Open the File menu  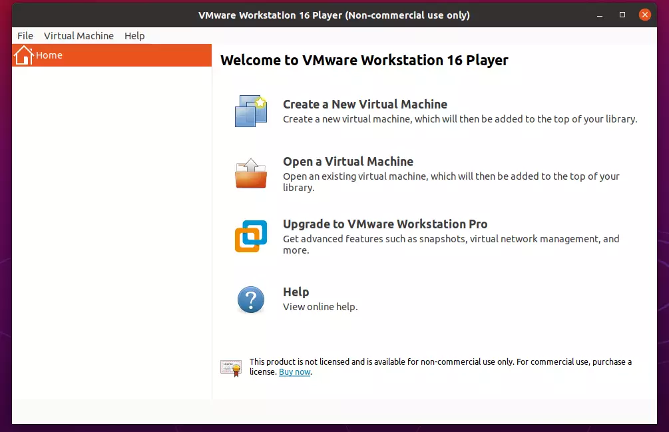point(25,36)
